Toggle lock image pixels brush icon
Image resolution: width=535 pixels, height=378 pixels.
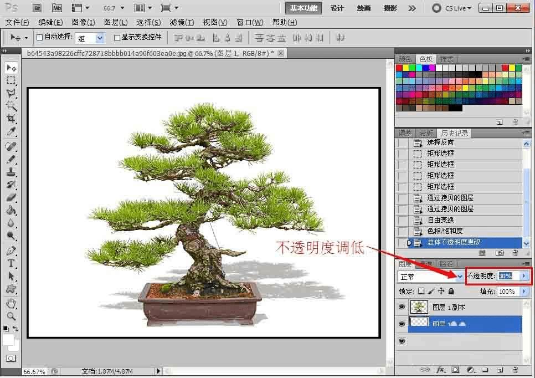pyautogui.click(x=431, y=291)
